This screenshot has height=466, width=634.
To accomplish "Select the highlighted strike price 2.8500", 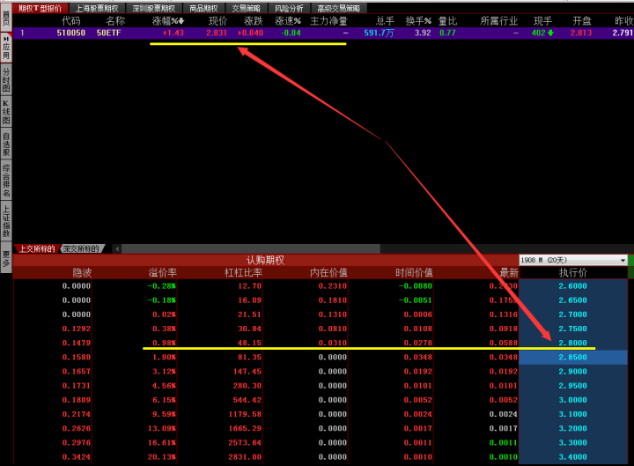I will click(x=573, y=357).
